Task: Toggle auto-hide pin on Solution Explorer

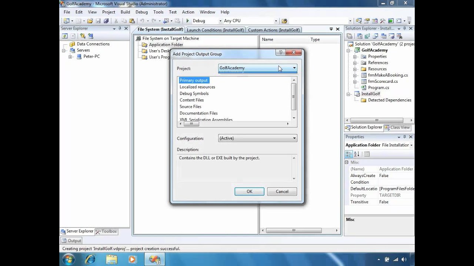Action: click(404, 28)
